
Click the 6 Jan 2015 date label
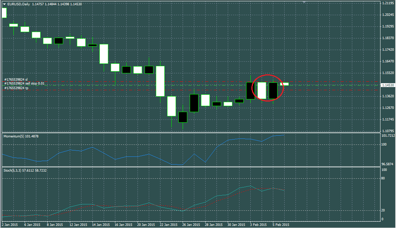tap(32, 224)
